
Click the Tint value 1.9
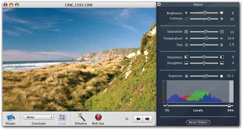(x=232, y=45)
